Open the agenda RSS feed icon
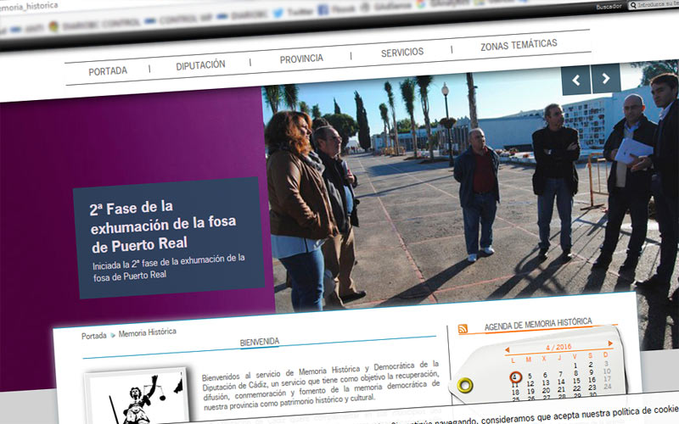 463,329
